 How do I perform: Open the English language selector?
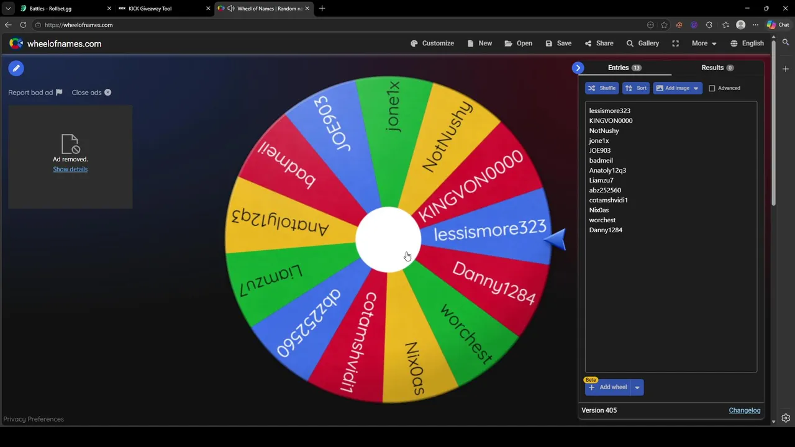point(747,43)
